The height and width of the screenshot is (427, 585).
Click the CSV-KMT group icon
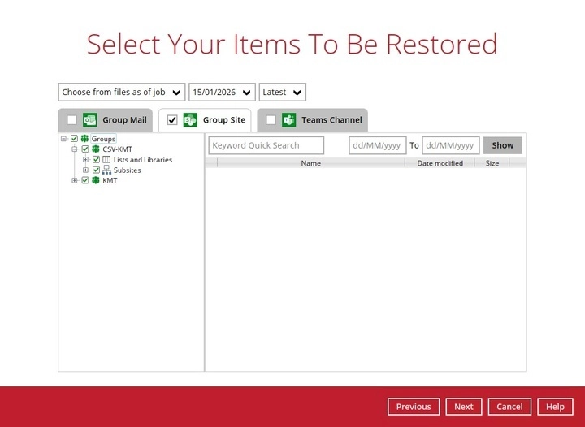tap(95, 149)
